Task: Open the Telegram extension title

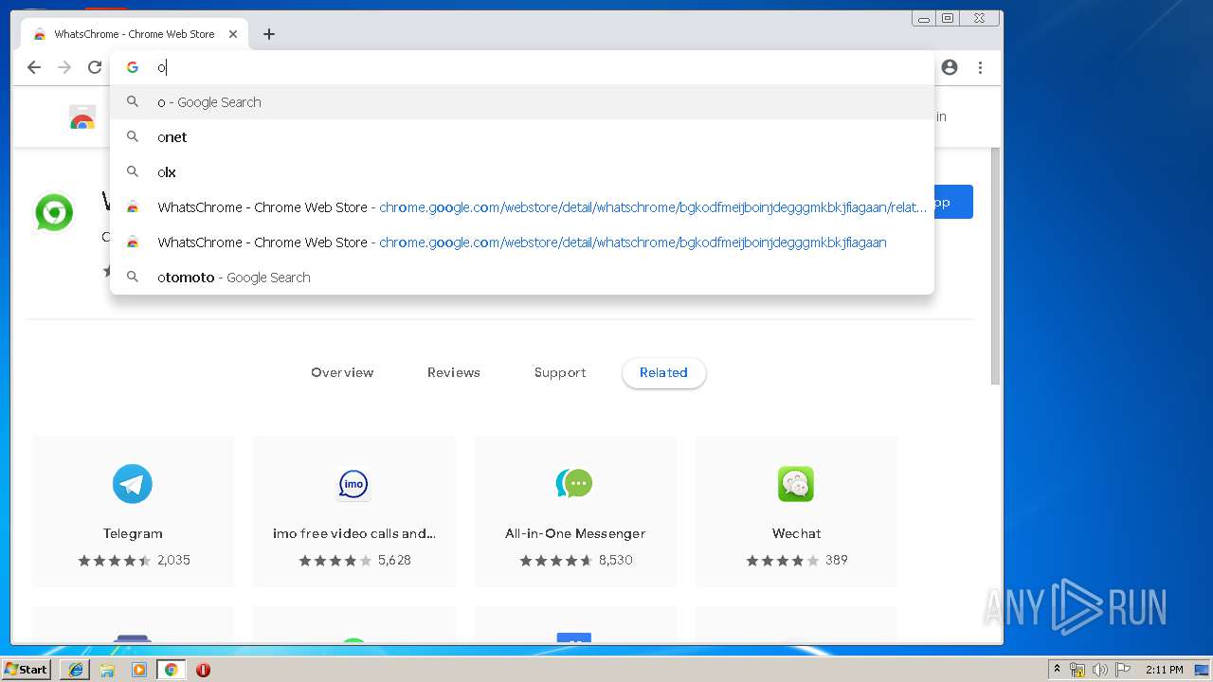Action: coord(133,533)
